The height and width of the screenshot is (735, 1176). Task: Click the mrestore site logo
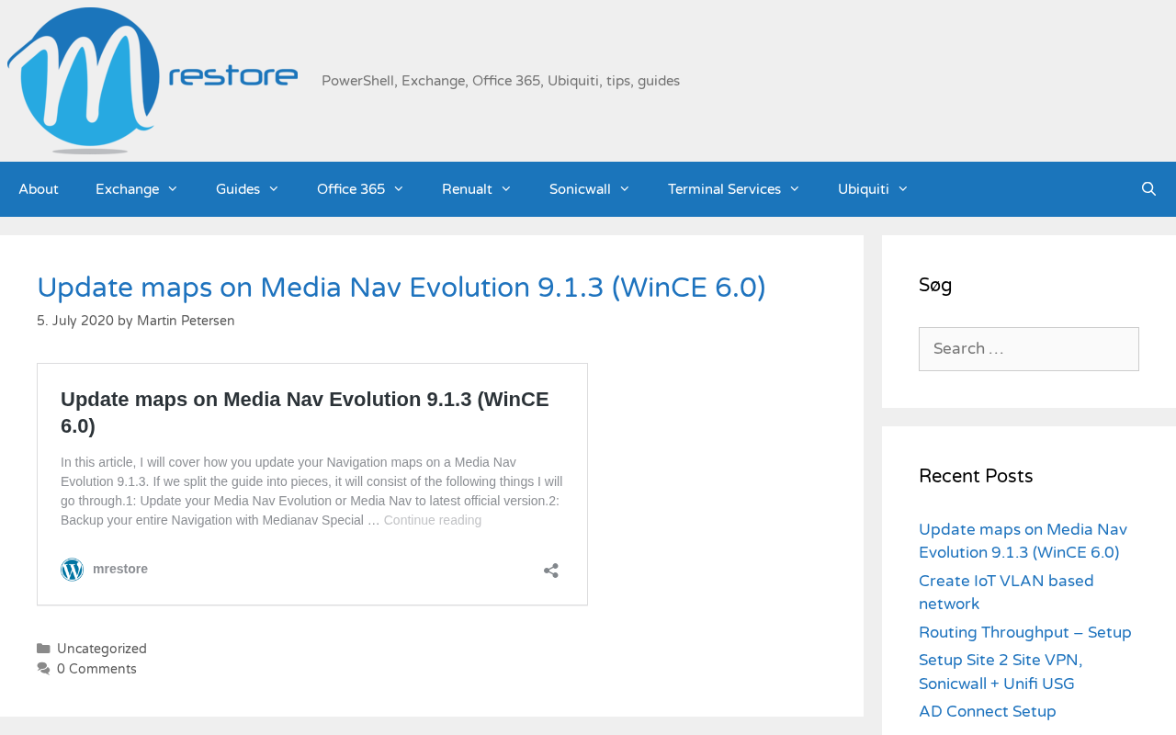coord(153,81)
